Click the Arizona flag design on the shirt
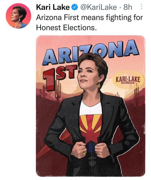 pyautogui.click(x=91, y=129)
